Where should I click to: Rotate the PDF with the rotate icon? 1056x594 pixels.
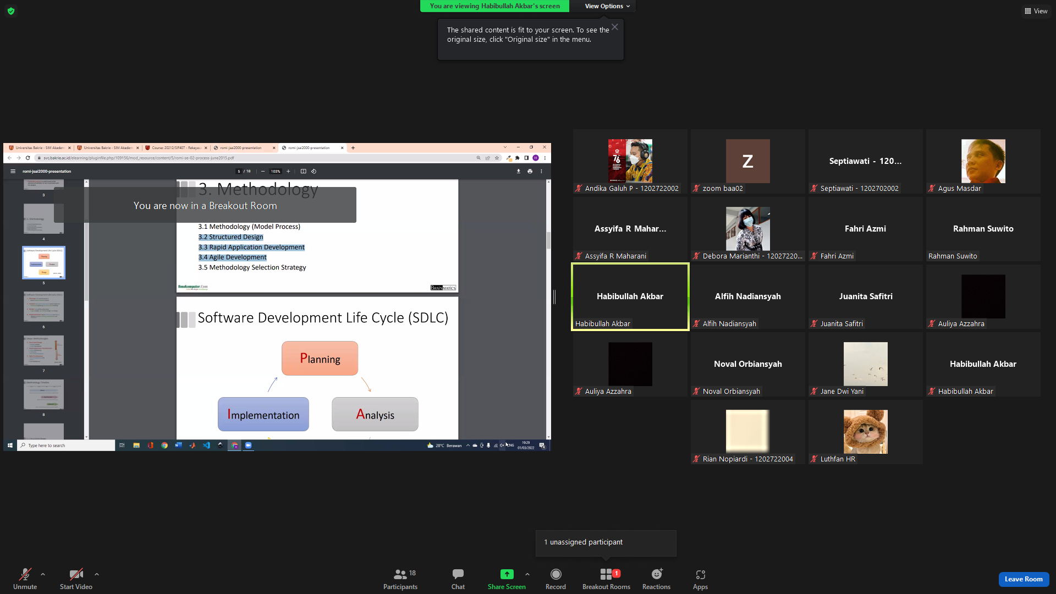pos(313,171)
